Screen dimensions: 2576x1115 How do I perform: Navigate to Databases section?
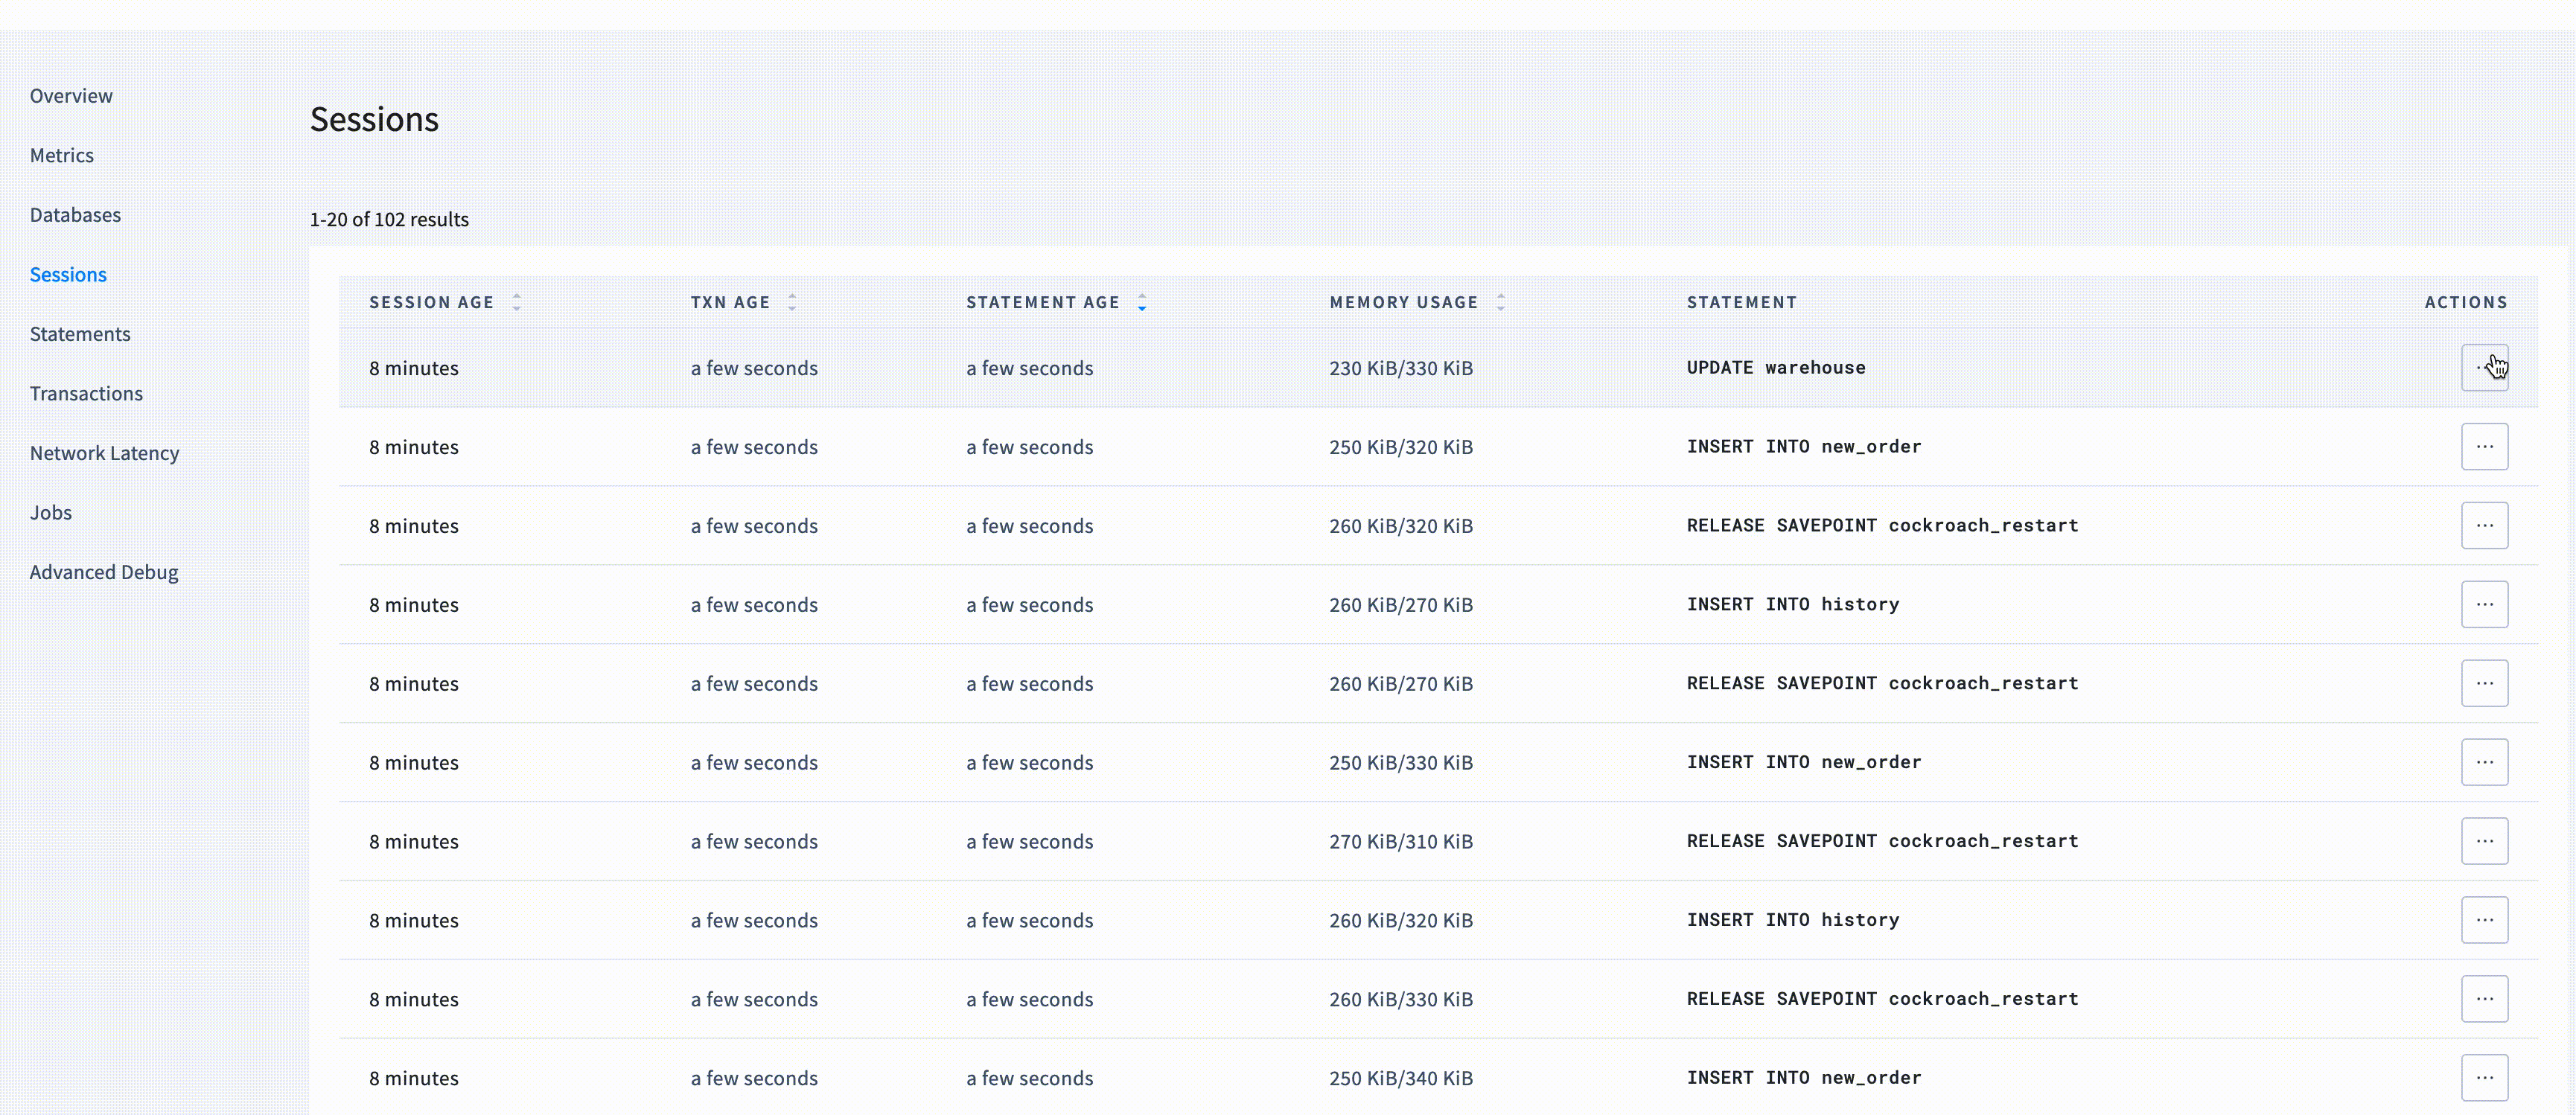pyautogui.click(x=75, y=215)
